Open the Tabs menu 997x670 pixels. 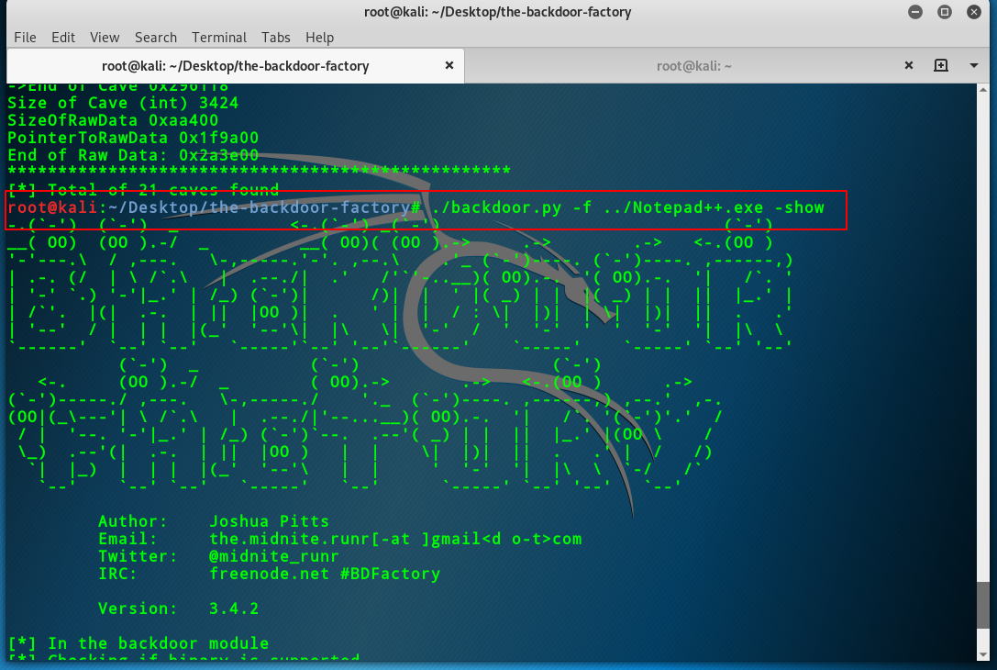(276, 38)
